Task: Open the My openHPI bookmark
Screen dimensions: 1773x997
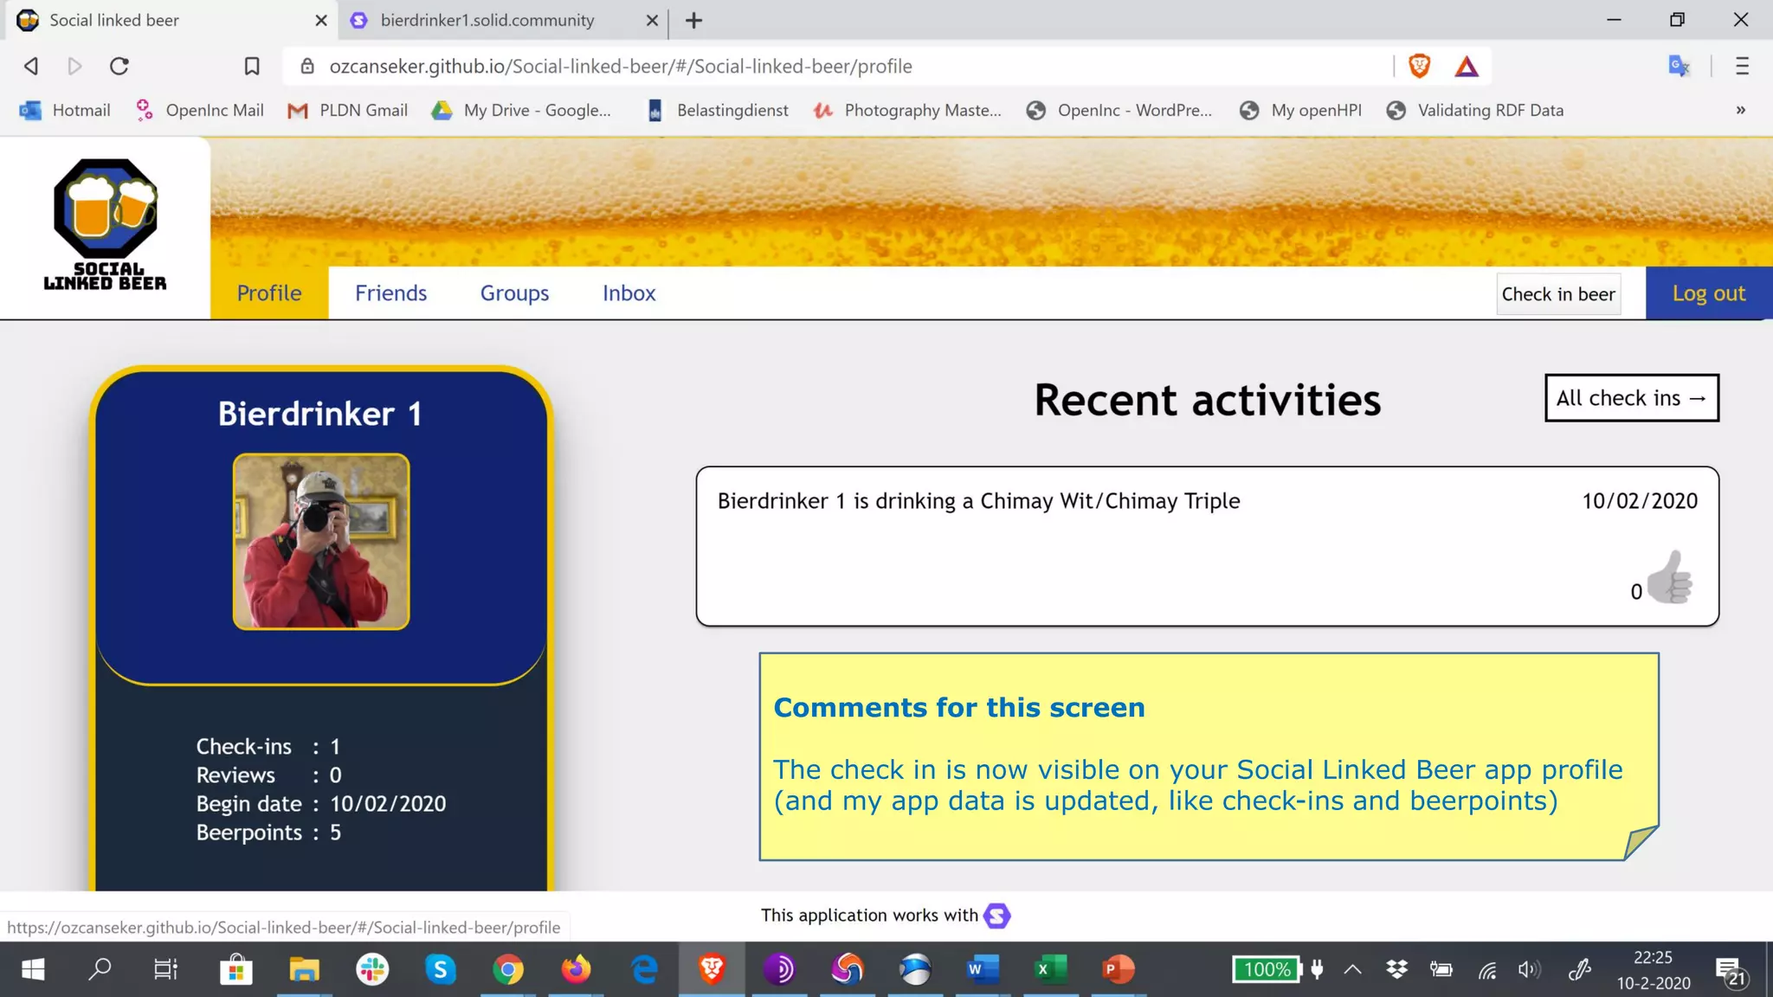Action: pyautogui.click(x=1300, y=110)
